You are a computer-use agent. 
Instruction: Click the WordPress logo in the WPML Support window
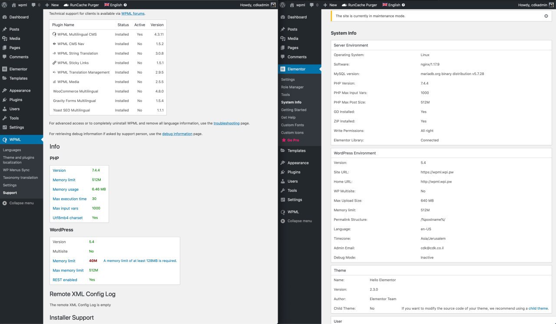(4, 5)
